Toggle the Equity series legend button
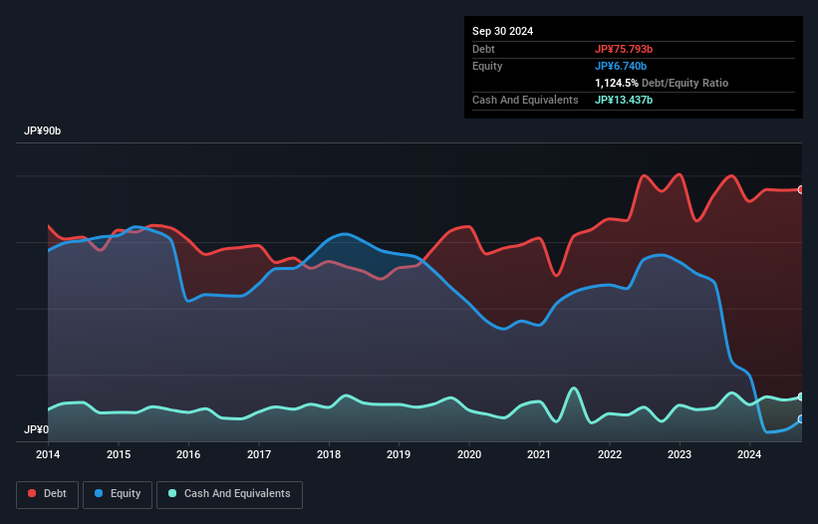818x524 pixels. 118,495
